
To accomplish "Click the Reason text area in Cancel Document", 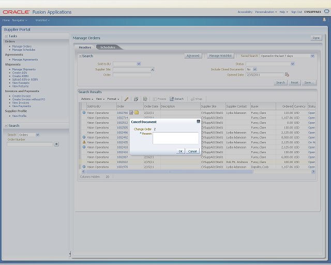I will 175,138.
